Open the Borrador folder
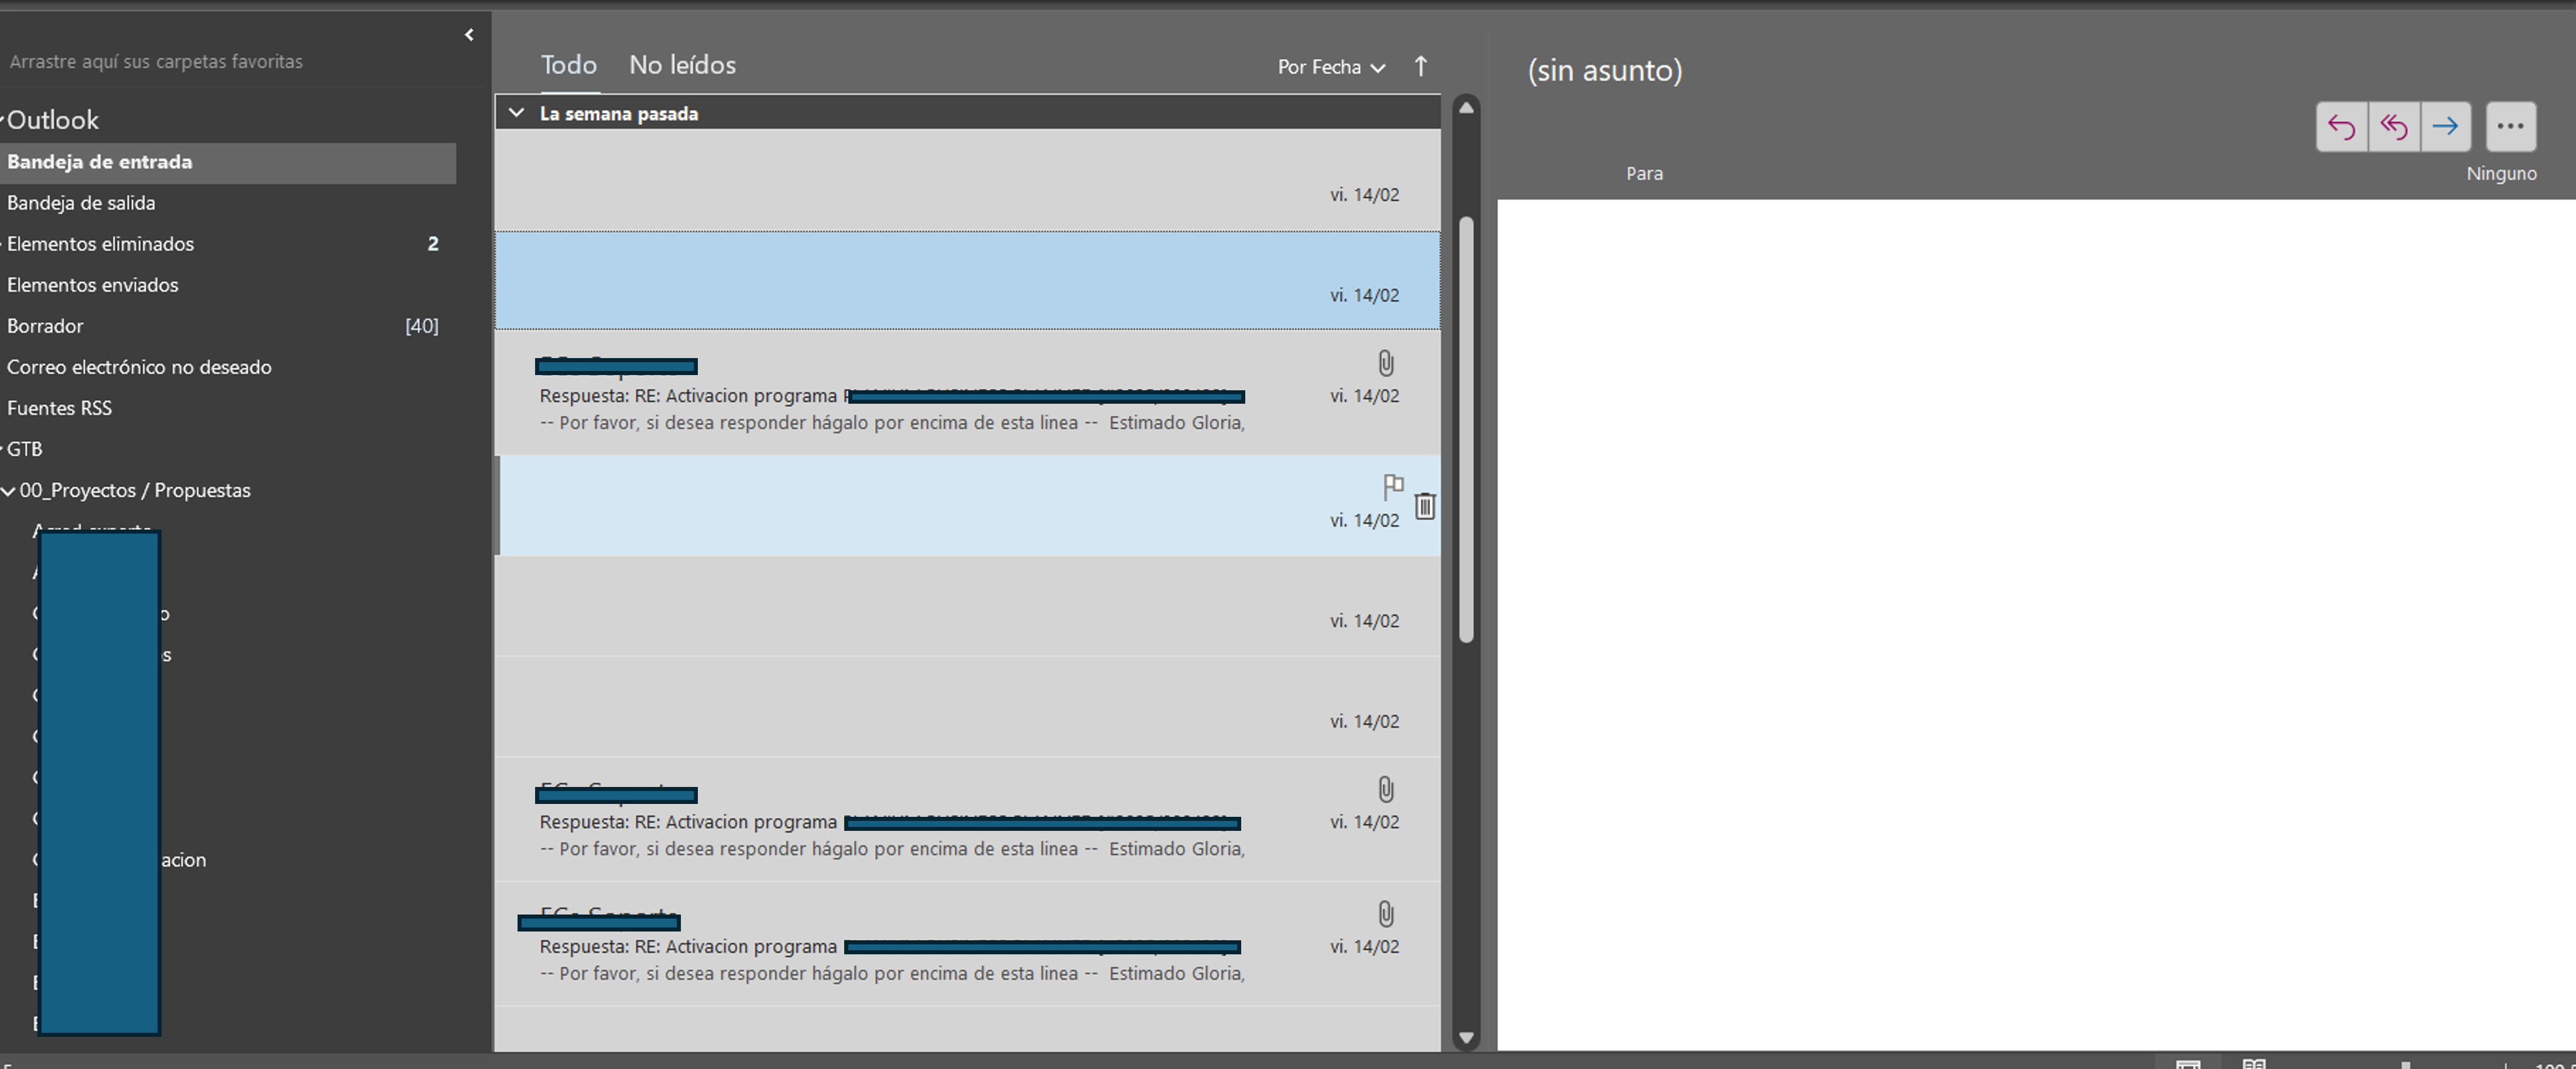The height and width of the screenshot is (1069, 2576). point(228,326)
